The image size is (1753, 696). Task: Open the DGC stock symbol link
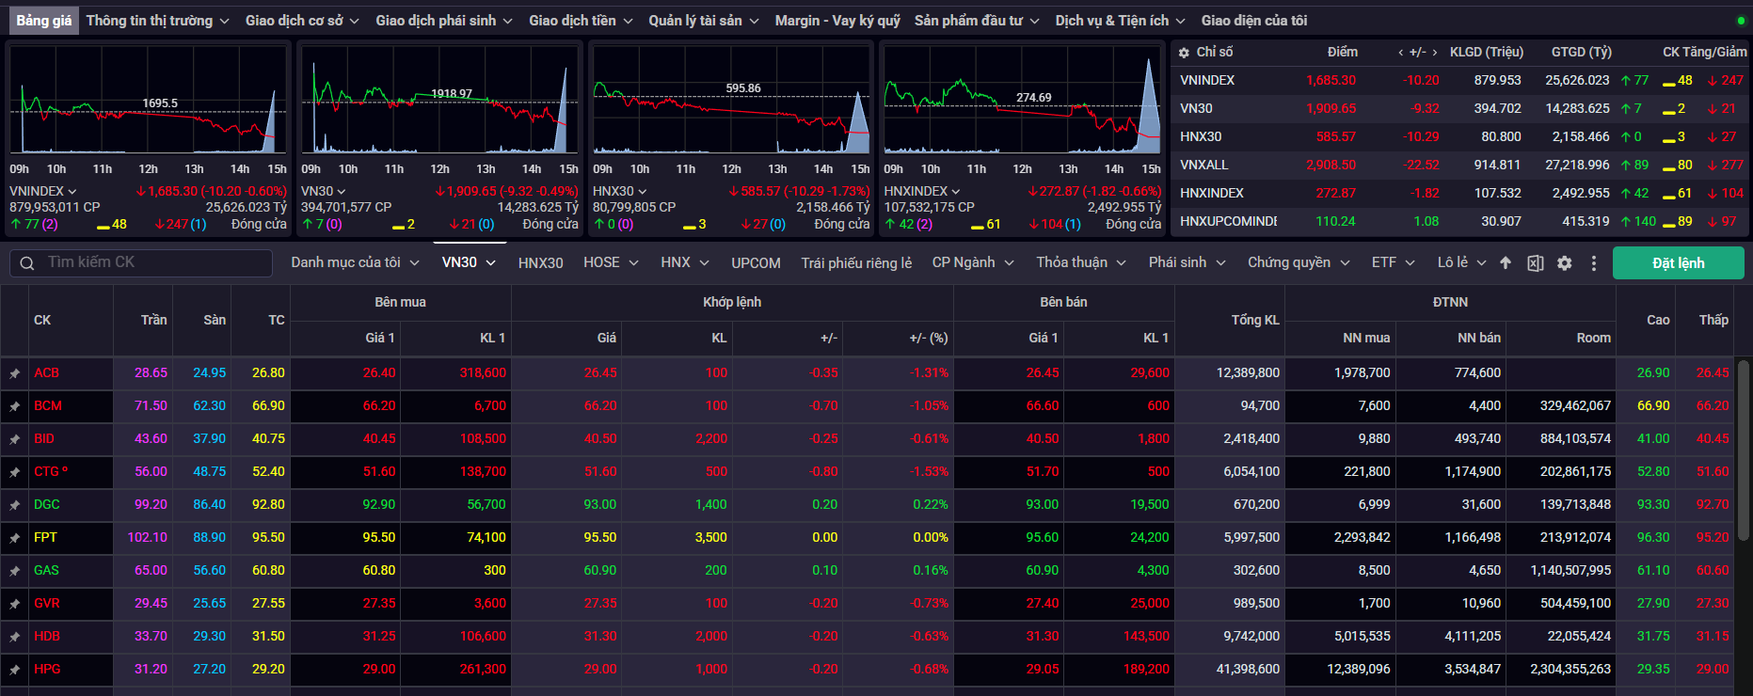[47, 505]
